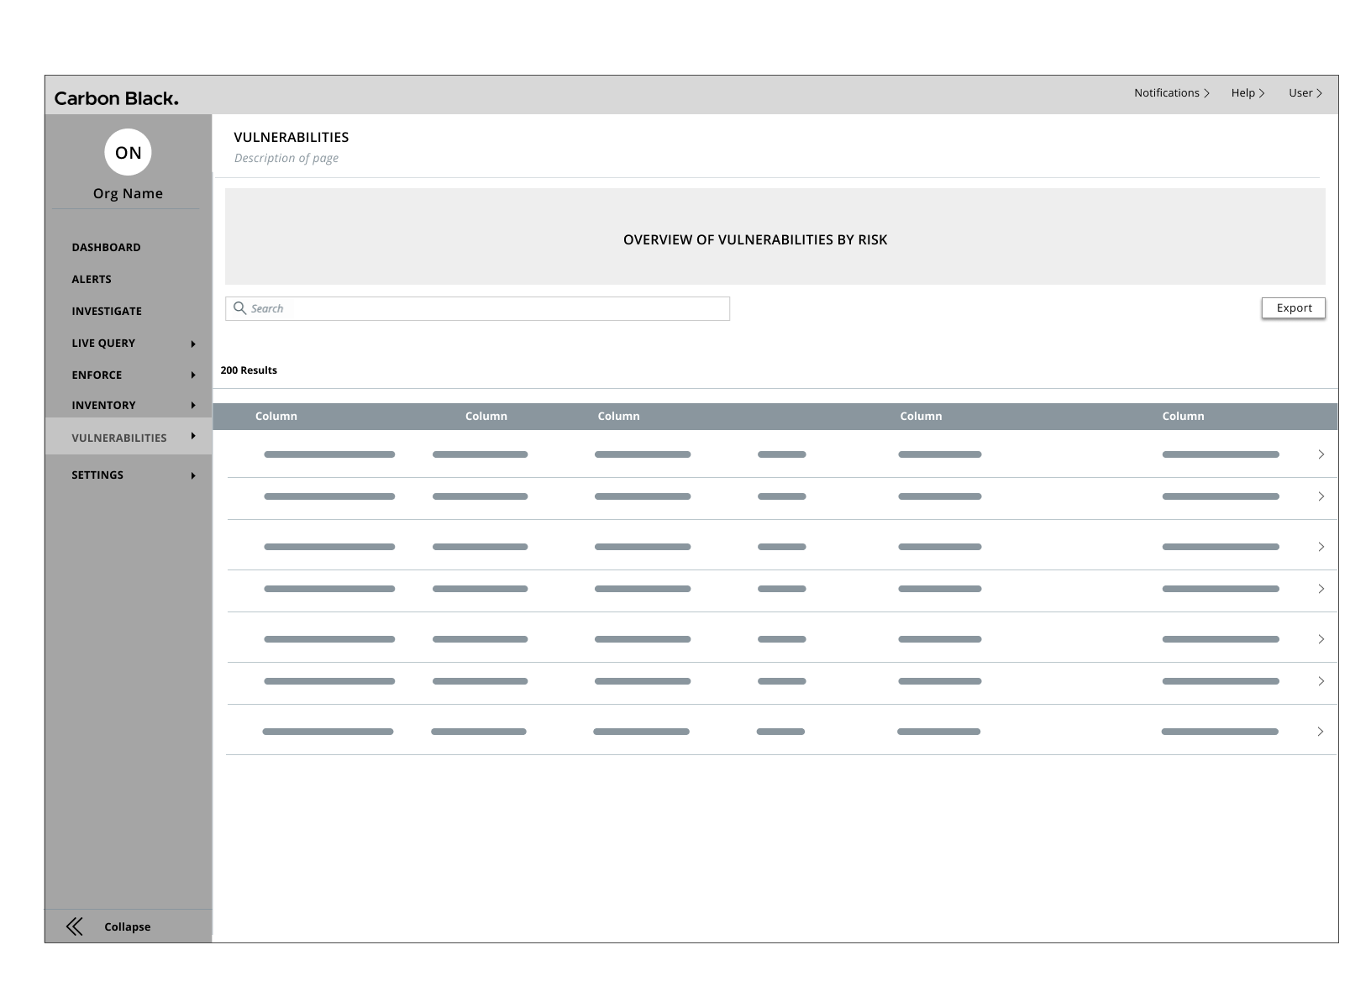This screenshot has height=992, width=1371.
Task: Expand the Live Query submenu arrow
Action: pos(193,344)
